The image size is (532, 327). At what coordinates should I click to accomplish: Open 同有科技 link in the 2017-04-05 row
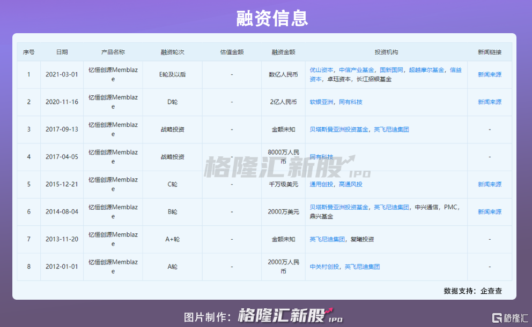coord(322,157)
